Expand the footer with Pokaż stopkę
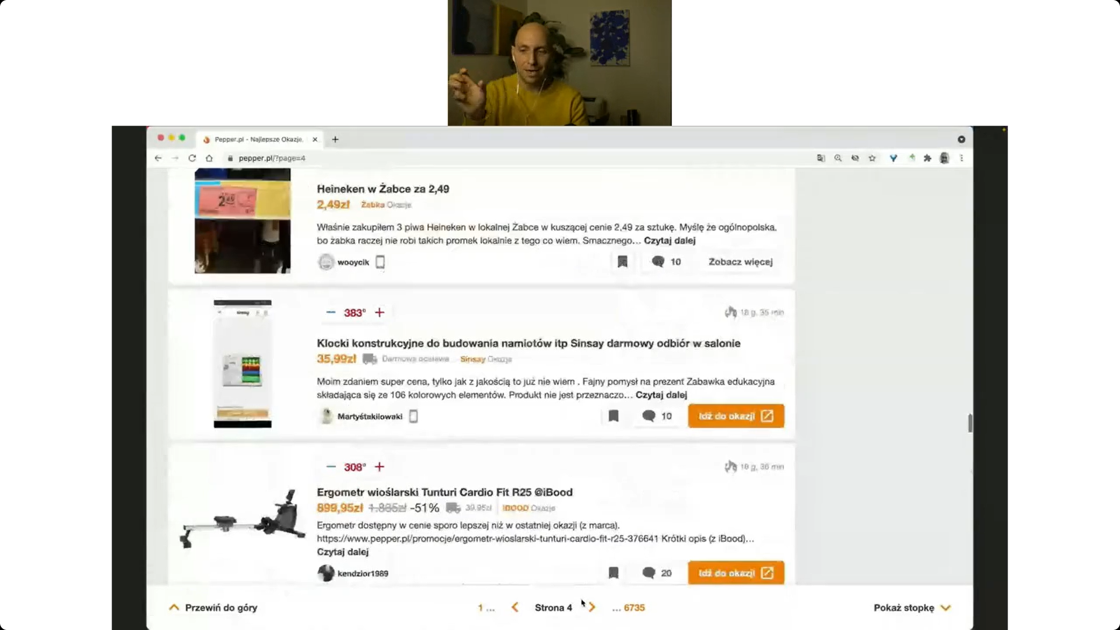This screenshot has height=630, width=1120. click(912, 608)
